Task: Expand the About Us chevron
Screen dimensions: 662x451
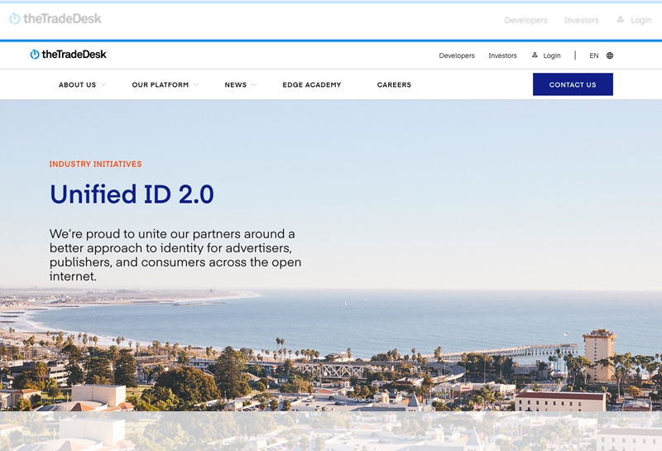Action: [x=103, y=85]
